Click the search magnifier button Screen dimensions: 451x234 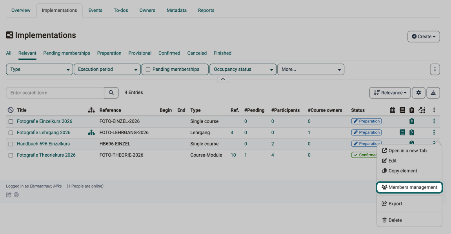click(111, 93)
